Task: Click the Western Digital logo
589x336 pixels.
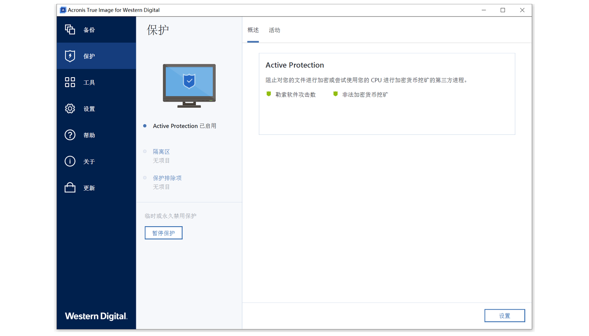Action: tap(96, 316)
